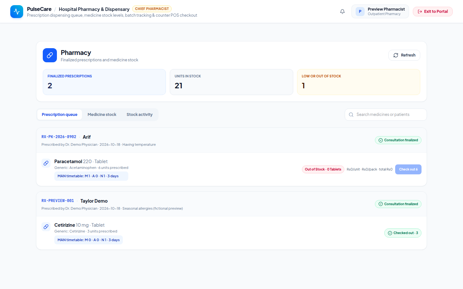This screenshot has height=289, width=463.
Task: Open the notifications bell icon
Action: tap(342, 12)
